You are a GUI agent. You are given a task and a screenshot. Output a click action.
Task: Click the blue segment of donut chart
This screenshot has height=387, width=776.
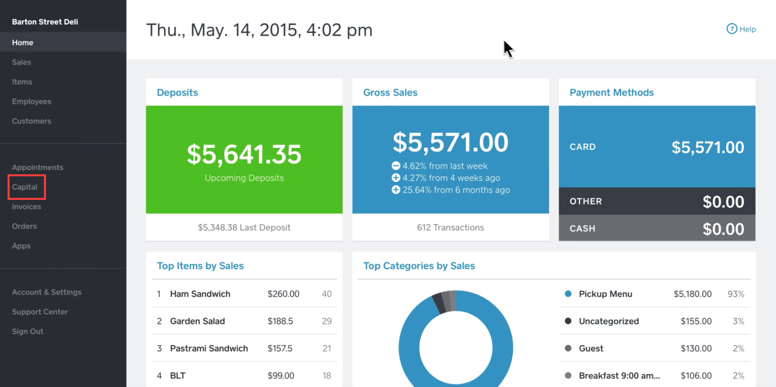[503, 348]
